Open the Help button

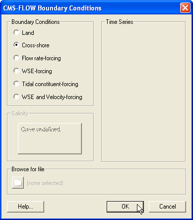[25, 207]
